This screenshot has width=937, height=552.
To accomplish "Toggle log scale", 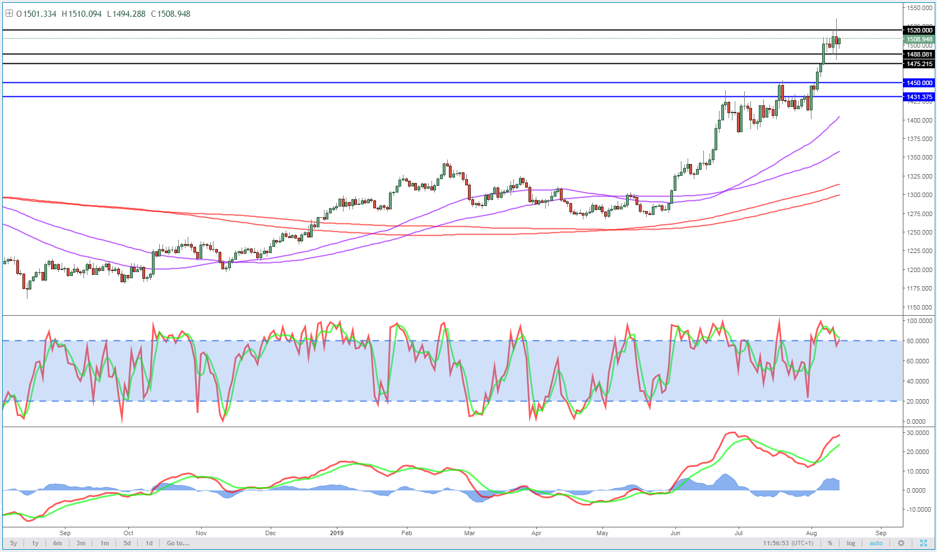I will (x=851, y=543).
